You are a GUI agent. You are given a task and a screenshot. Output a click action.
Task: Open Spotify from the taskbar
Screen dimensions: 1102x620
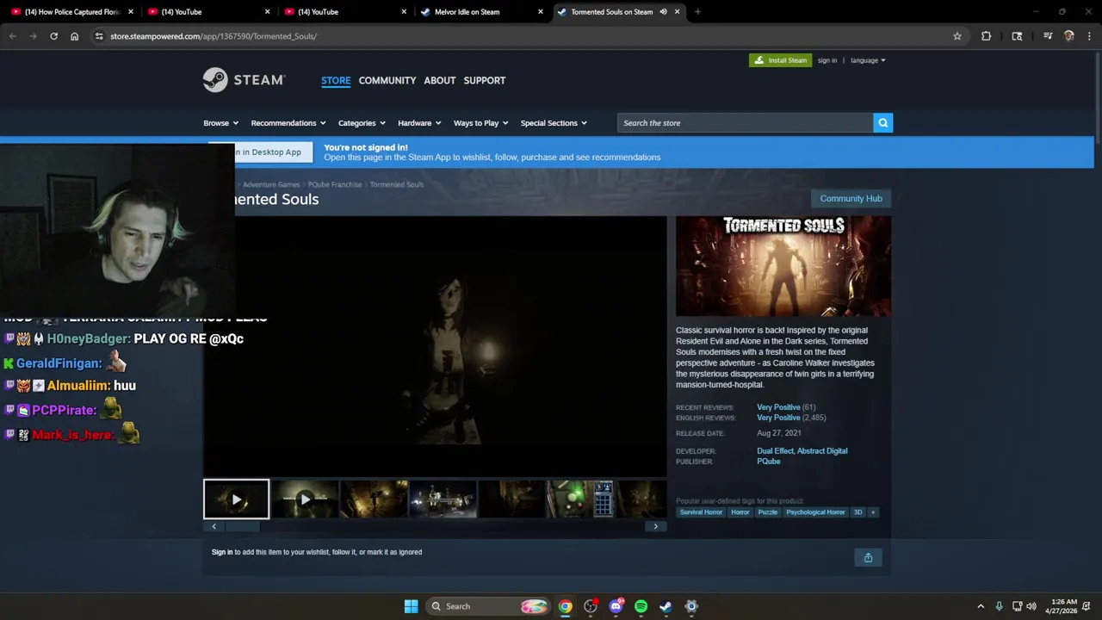click(641, 606)
